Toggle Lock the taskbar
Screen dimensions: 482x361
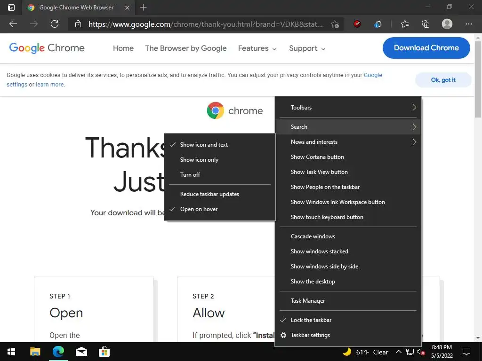click(x=348, y=320)
